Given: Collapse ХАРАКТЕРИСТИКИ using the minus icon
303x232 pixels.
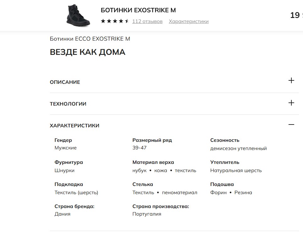Looking at the screenshot, I should pos(291,125).
